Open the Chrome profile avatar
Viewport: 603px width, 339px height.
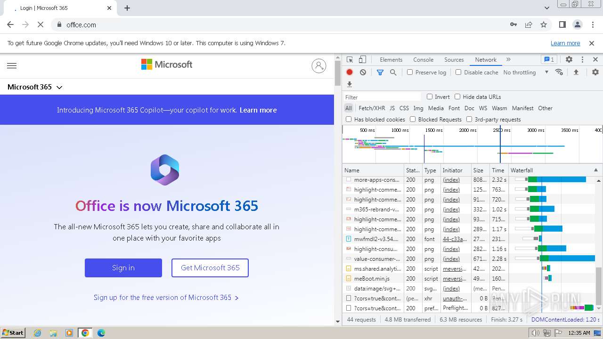(x=577, y=24)
